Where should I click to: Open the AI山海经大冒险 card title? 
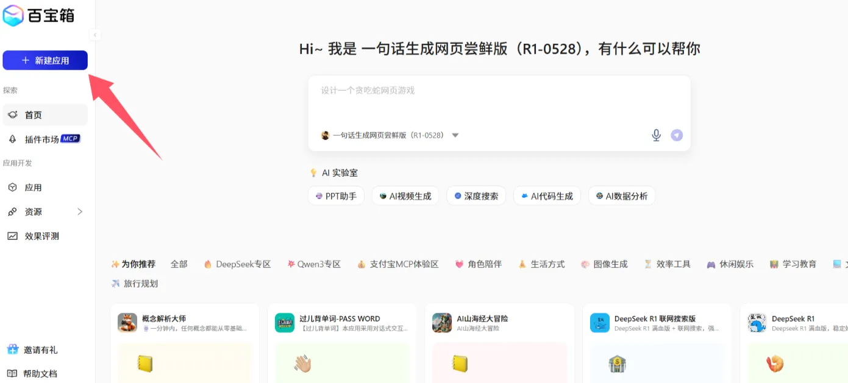coord(482,318)
